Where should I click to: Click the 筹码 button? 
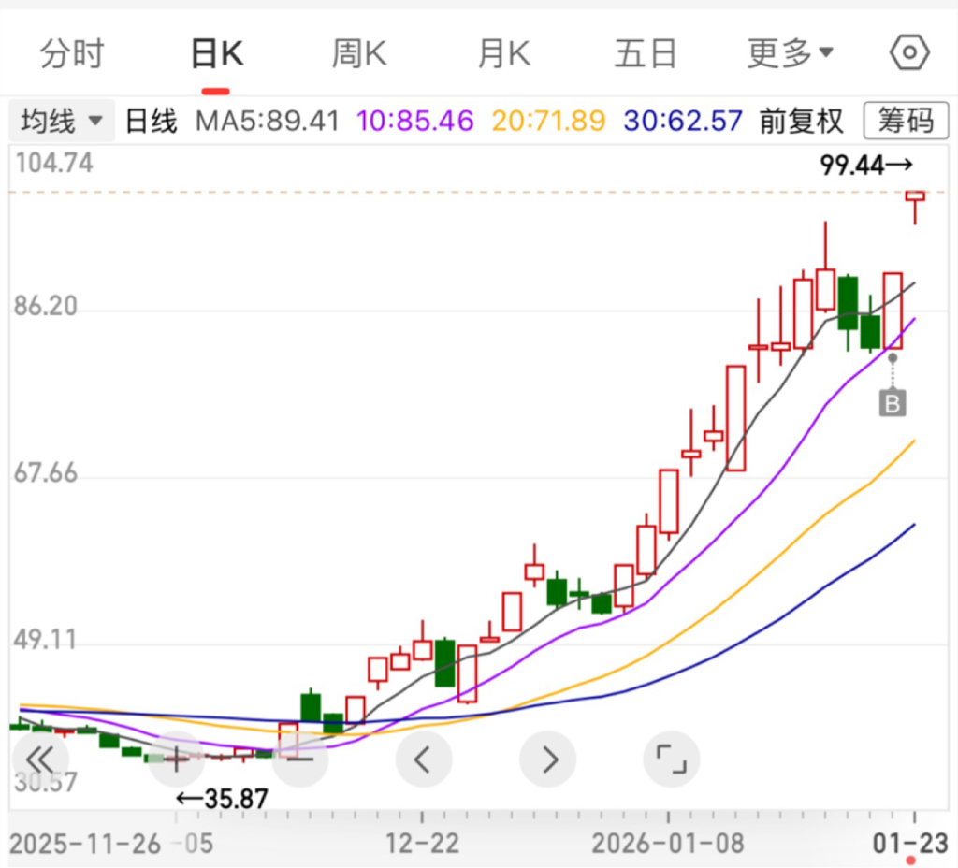pos(906,121)
